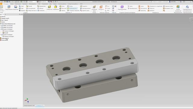Expand the Шайба 2 browser node
Screen dimensions: 193x109
(x=1, y=28)
